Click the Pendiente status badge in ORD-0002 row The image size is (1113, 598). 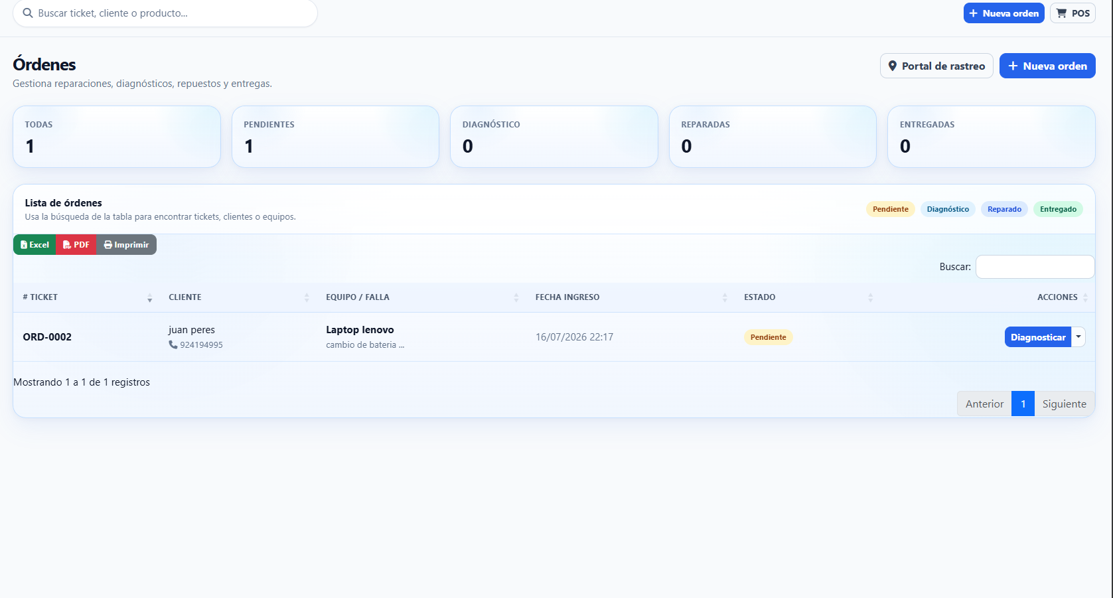tap(768, 337)
